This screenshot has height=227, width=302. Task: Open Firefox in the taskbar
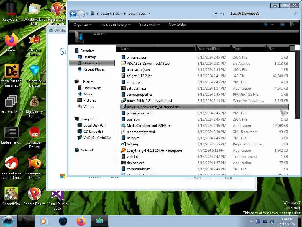[81, 221]
